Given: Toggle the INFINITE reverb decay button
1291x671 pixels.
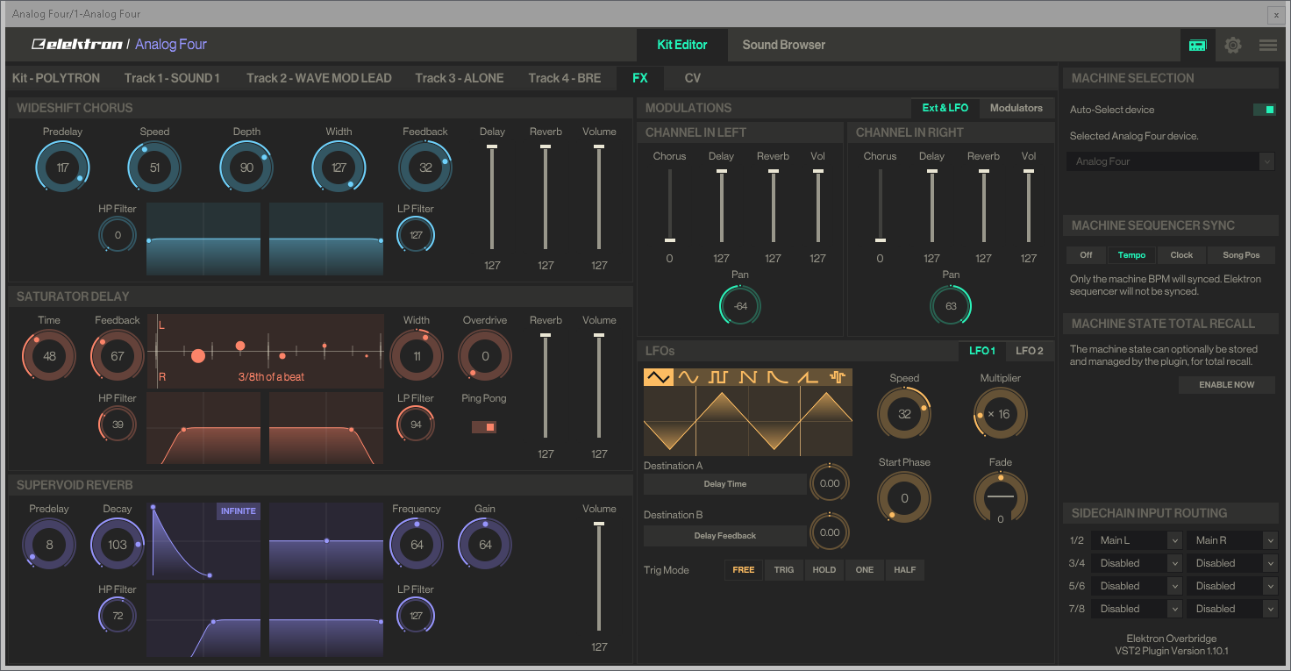Looking at the screenshot, I should click(239, 511).
